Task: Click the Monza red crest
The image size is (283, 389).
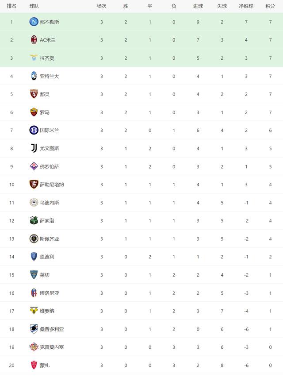Action: pos(34,365)
